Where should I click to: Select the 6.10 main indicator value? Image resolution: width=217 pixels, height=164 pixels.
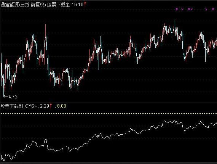[x=78, y=5]
